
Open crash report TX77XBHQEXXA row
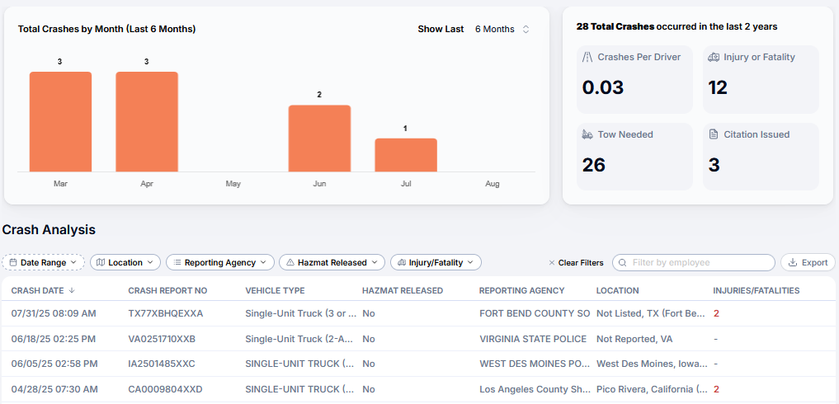click(x=165, y=313)
